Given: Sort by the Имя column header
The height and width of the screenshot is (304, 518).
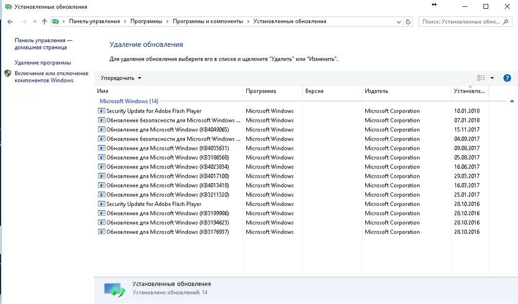Looking at the screenshot, I should point(168,91).
